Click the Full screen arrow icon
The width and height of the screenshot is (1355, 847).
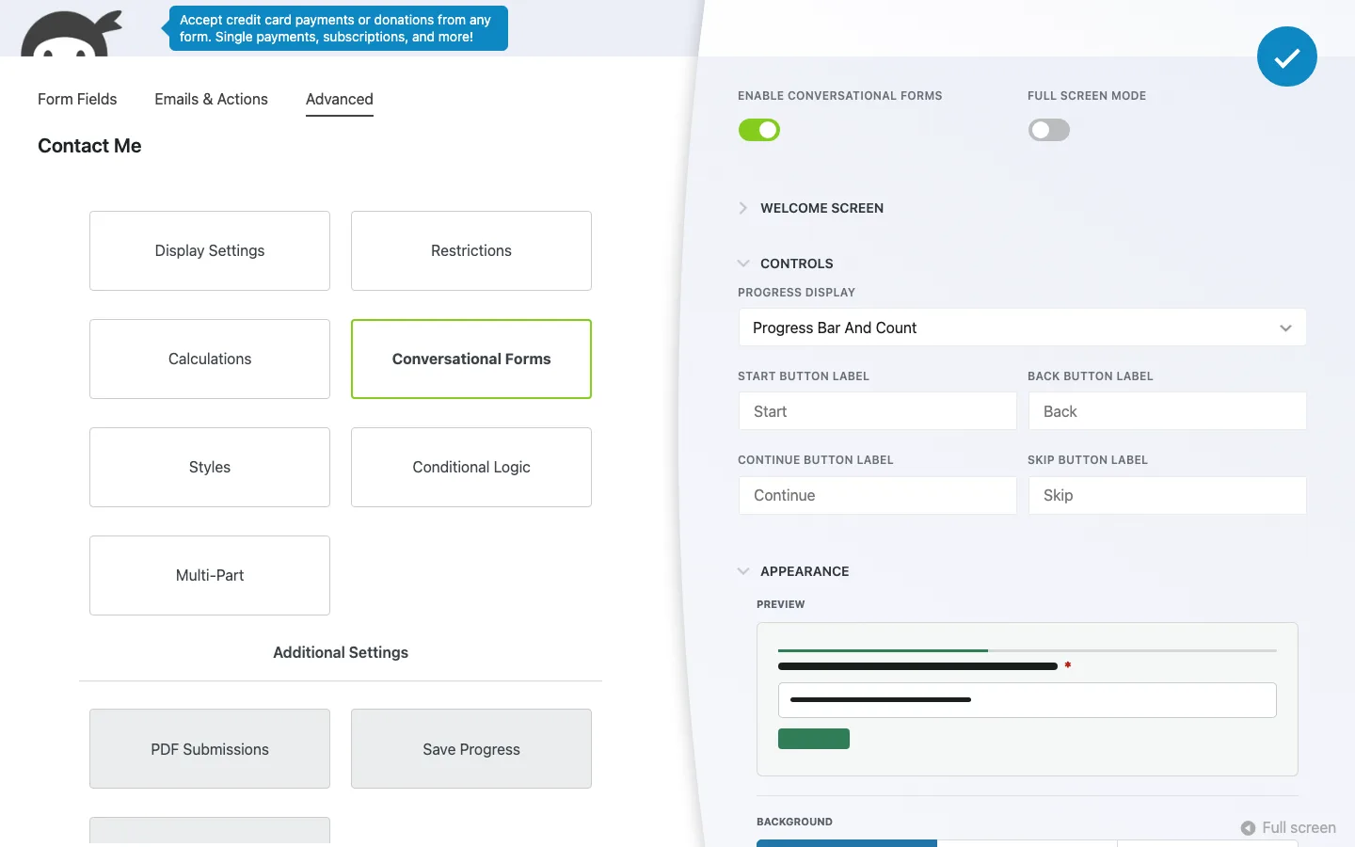1248,828
